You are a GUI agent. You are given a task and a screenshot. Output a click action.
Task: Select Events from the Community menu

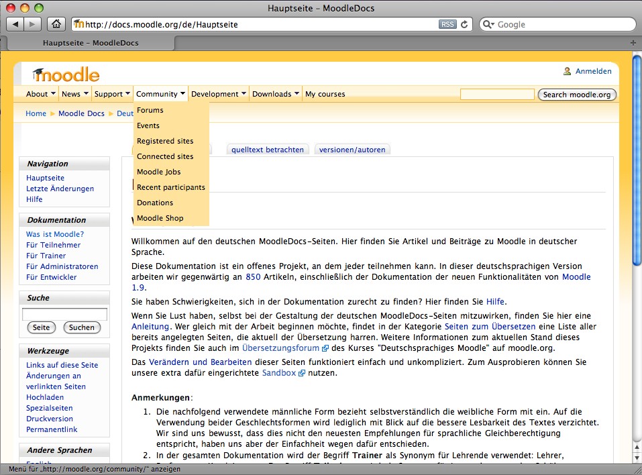pyautogui.click(x=148, y=125)
